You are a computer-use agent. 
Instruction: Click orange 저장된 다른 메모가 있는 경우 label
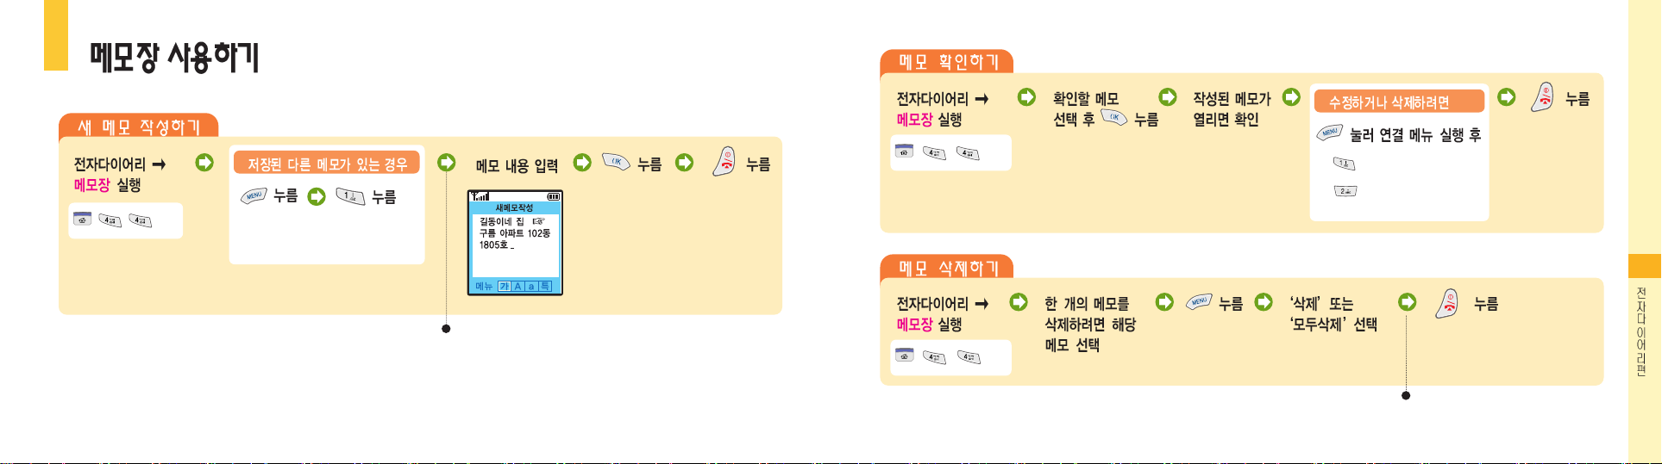coord(327,163)
